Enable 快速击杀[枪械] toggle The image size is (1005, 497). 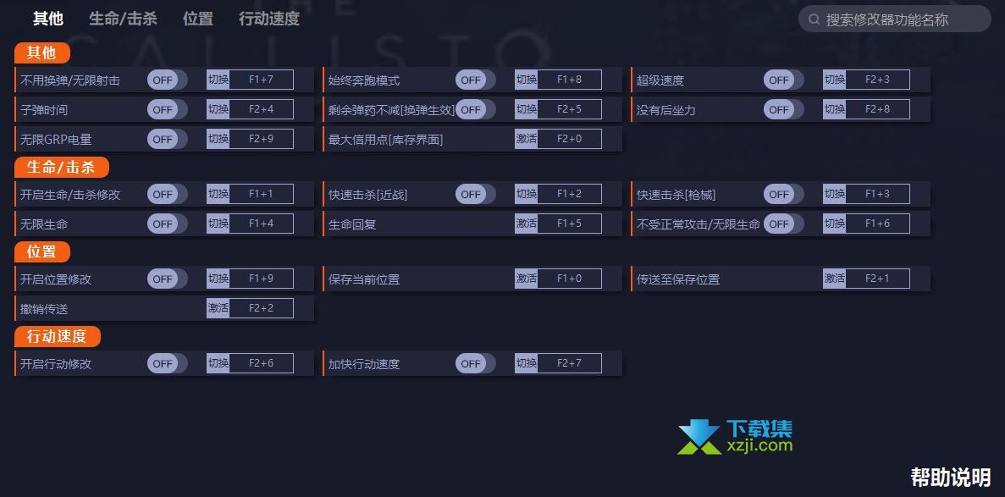point(783,194)
